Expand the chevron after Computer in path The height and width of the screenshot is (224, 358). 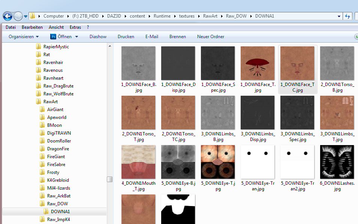(x=68, y=16)
